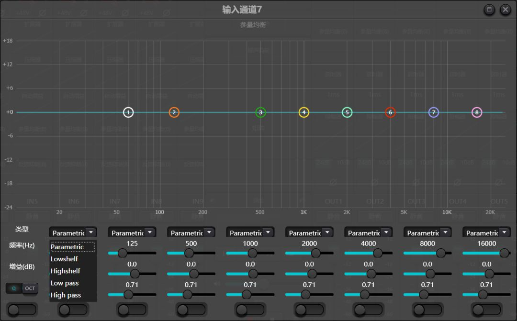Toggle the bypass switch below the 125 Hz band
The image size is (517, 321).
[132, 310]
